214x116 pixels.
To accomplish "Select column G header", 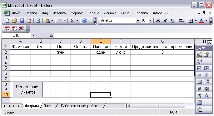I will [x=162, y=41].
